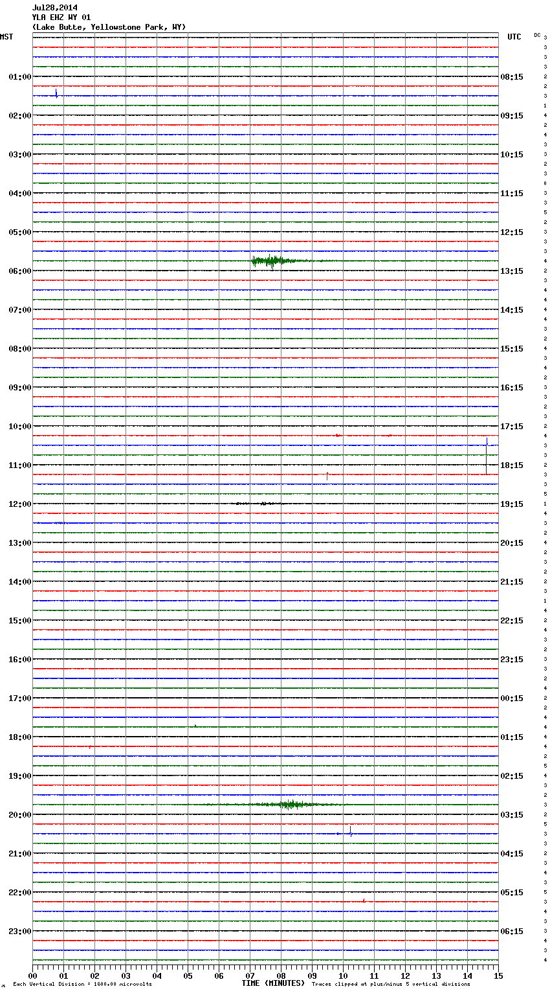The width and height of the screenshot is (550, 993).
Task: Select the 05:00 MST time label
Action: (20, 232)
